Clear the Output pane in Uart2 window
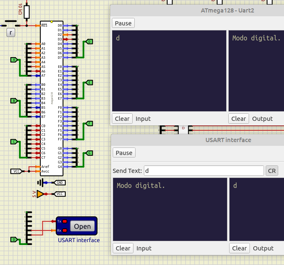This screenshot has width=284, height=265. click(239, 118)
